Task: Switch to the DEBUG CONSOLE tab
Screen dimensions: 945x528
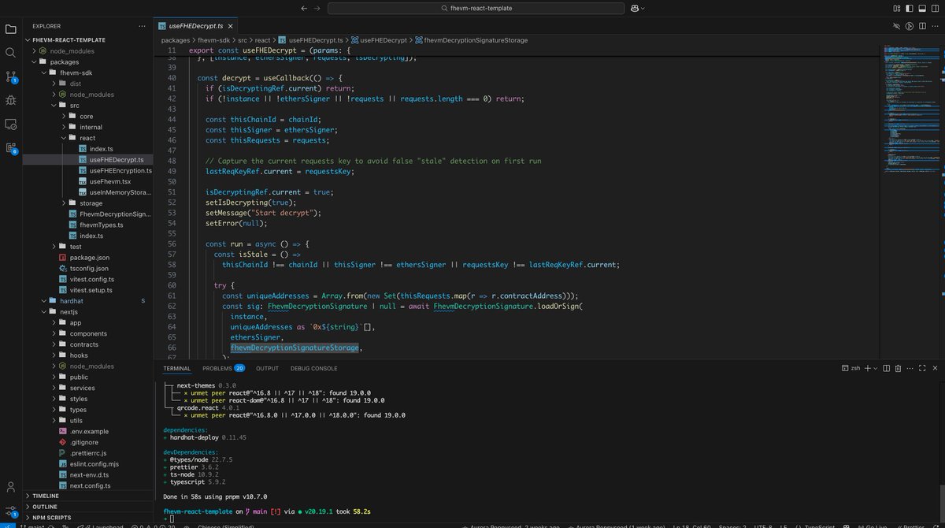Action: (x=313, y=368)
